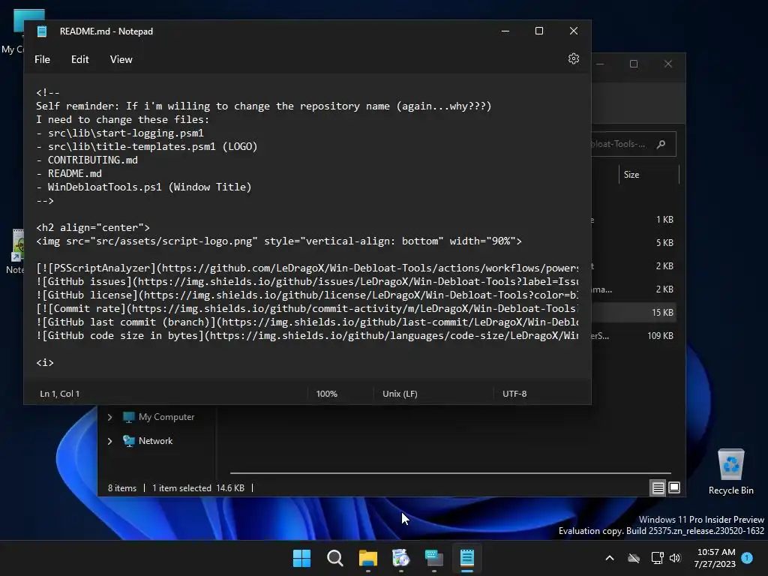Click the search magnifier in Explorer search box
768x576 pixels.
pyautogui.click(x=661, y=144)
